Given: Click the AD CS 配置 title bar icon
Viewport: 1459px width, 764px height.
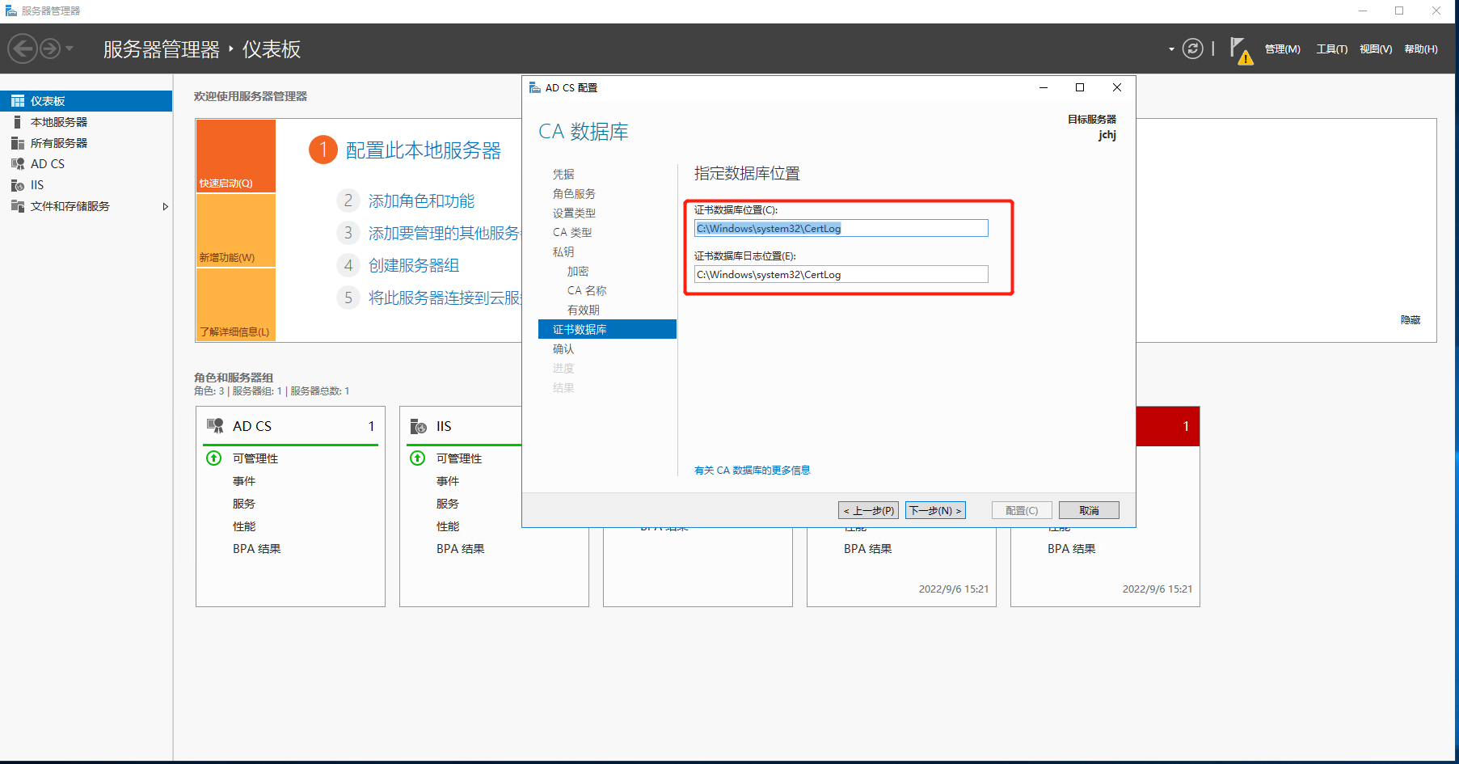Looking at the screenshot, I should coord(534,87).
